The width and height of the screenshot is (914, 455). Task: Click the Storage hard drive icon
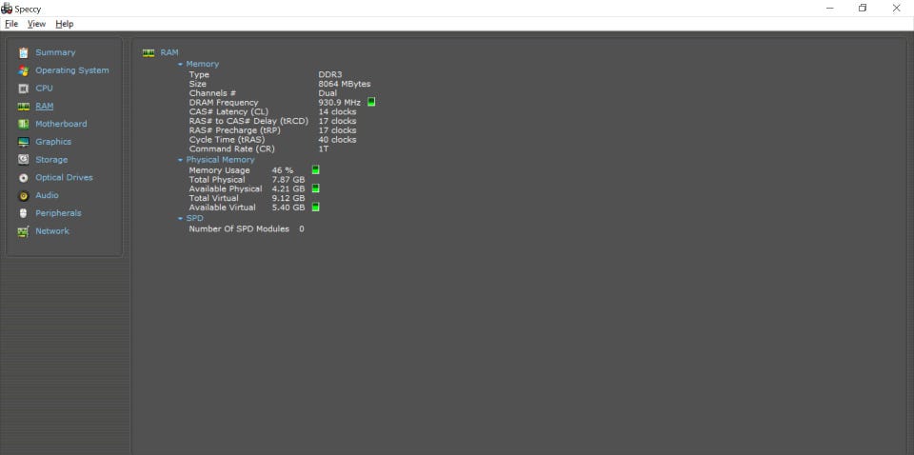[x=23, y=160]
